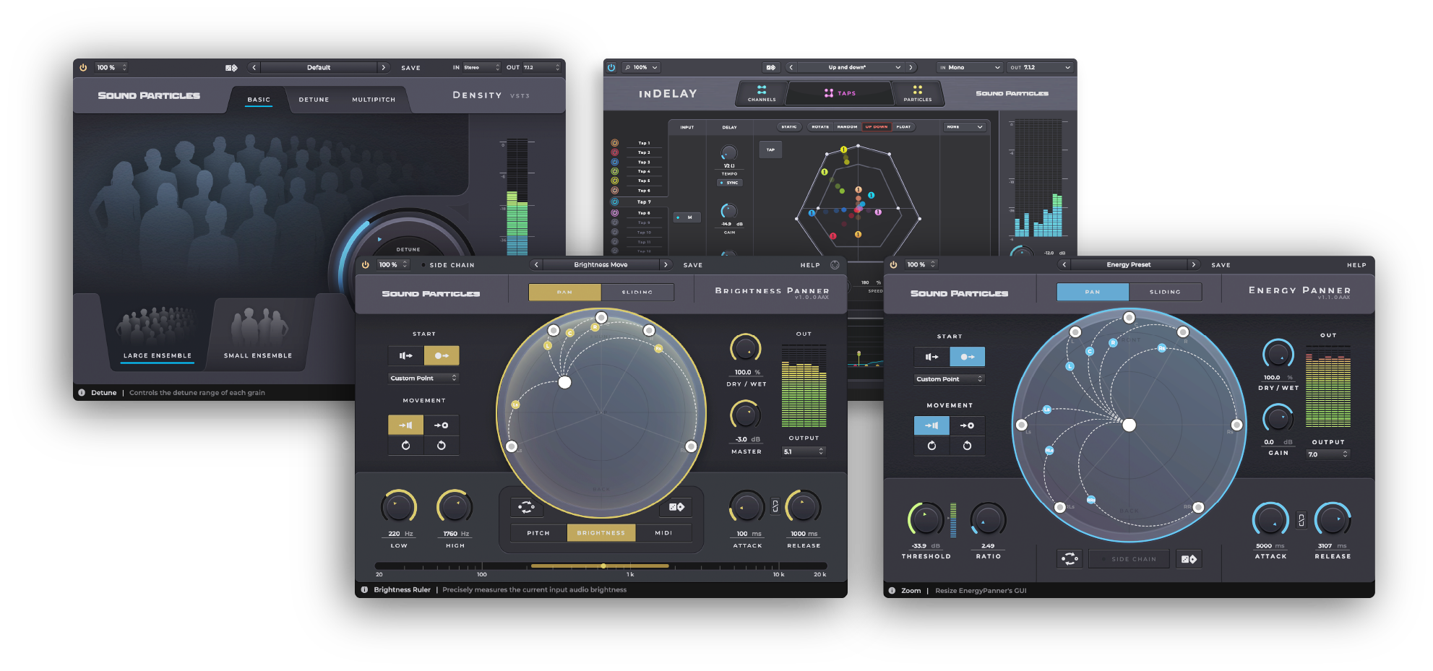This screenshot has height=671, width=1433.
Task: Select point start icon in Energy Panner
Action: click(x=968, y=357)
